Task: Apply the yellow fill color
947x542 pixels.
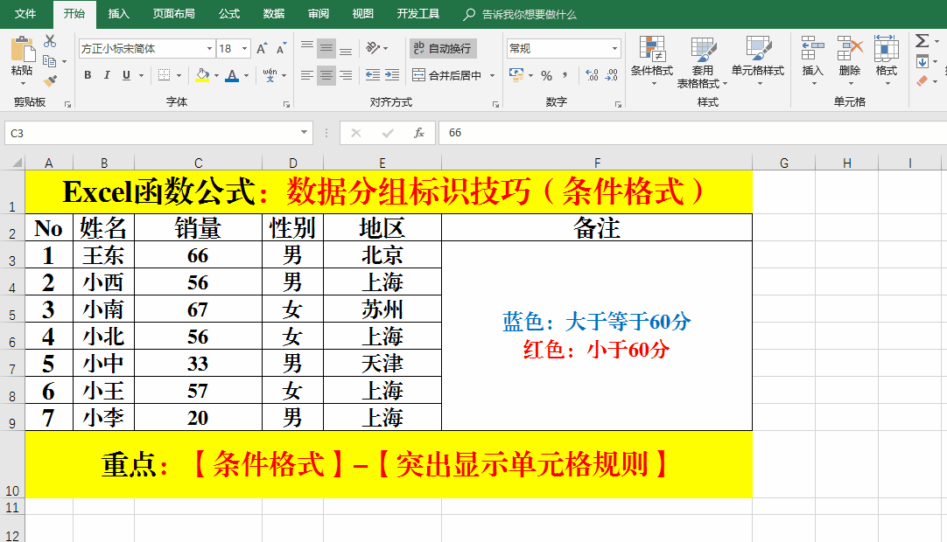Action: point(202,76)
